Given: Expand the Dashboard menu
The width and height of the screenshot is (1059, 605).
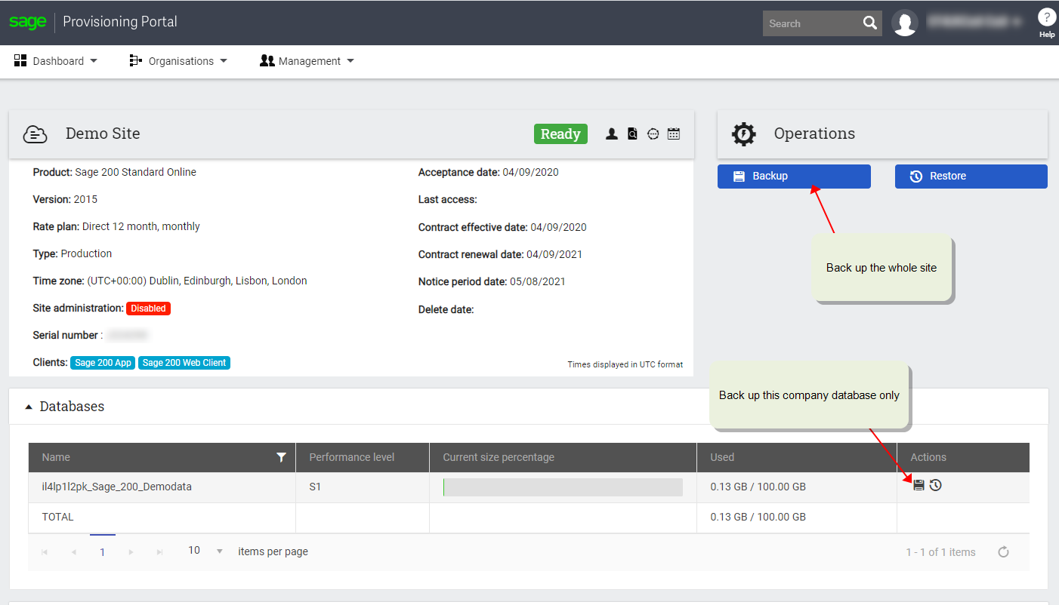Looking at the screenshot, I should (56, 61).
